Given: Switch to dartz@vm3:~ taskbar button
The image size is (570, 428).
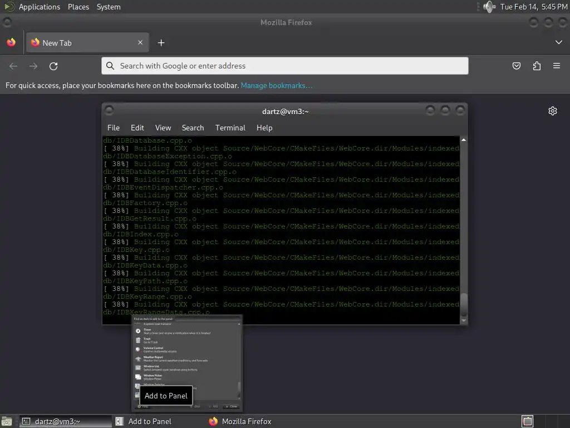Looking at the screenshot, I should [66, 421].
